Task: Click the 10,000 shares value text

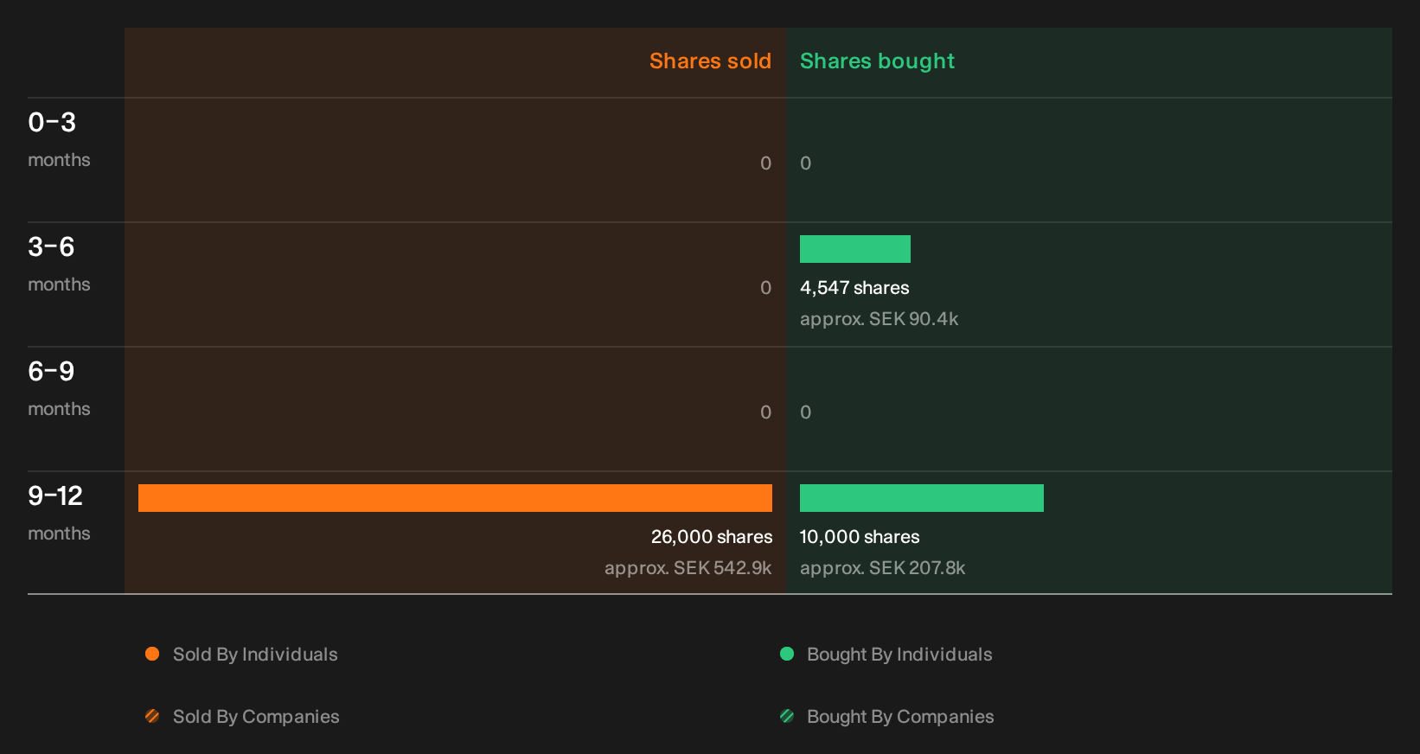Action: click(x=860, y=537)
